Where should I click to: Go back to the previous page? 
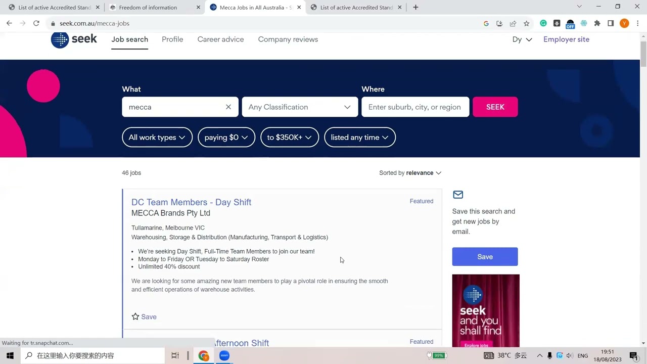[x=9, y=23]
